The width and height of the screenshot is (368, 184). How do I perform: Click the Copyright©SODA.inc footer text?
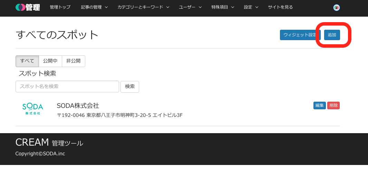pyautogui.click(x=40, y=154)
